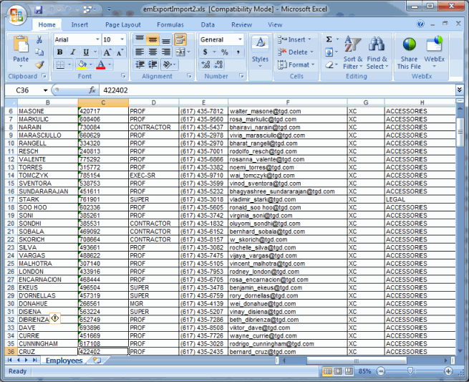Decrease font size with Shrink Font
469x382 pixels.
point(120,52)
